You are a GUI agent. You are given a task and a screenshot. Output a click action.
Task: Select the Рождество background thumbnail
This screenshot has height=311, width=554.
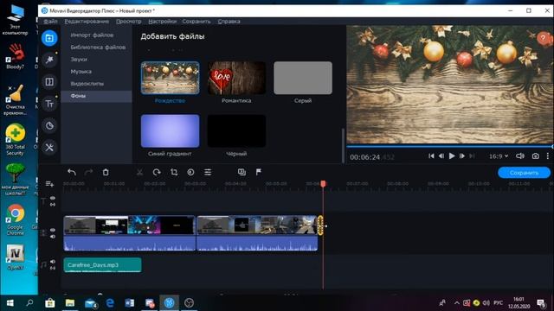point(170,78)
